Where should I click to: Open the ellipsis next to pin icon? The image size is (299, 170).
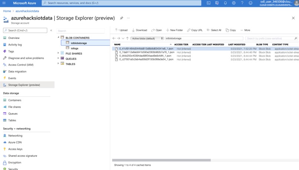(x=128, y=18)
